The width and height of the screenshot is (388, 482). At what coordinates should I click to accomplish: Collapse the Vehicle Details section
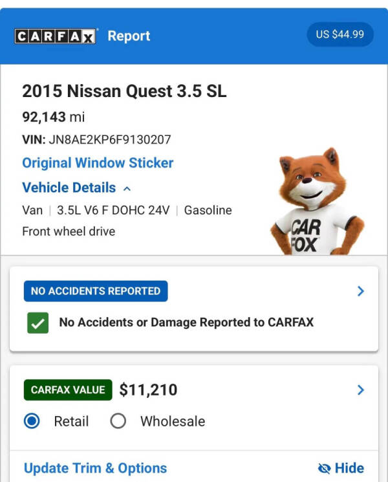click(x=76, y=188)
